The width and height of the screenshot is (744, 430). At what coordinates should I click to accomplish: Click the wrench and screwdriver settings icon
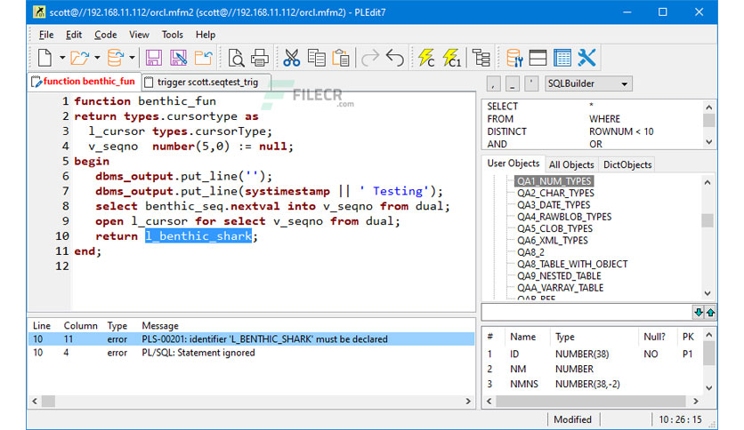pos(587,58)
